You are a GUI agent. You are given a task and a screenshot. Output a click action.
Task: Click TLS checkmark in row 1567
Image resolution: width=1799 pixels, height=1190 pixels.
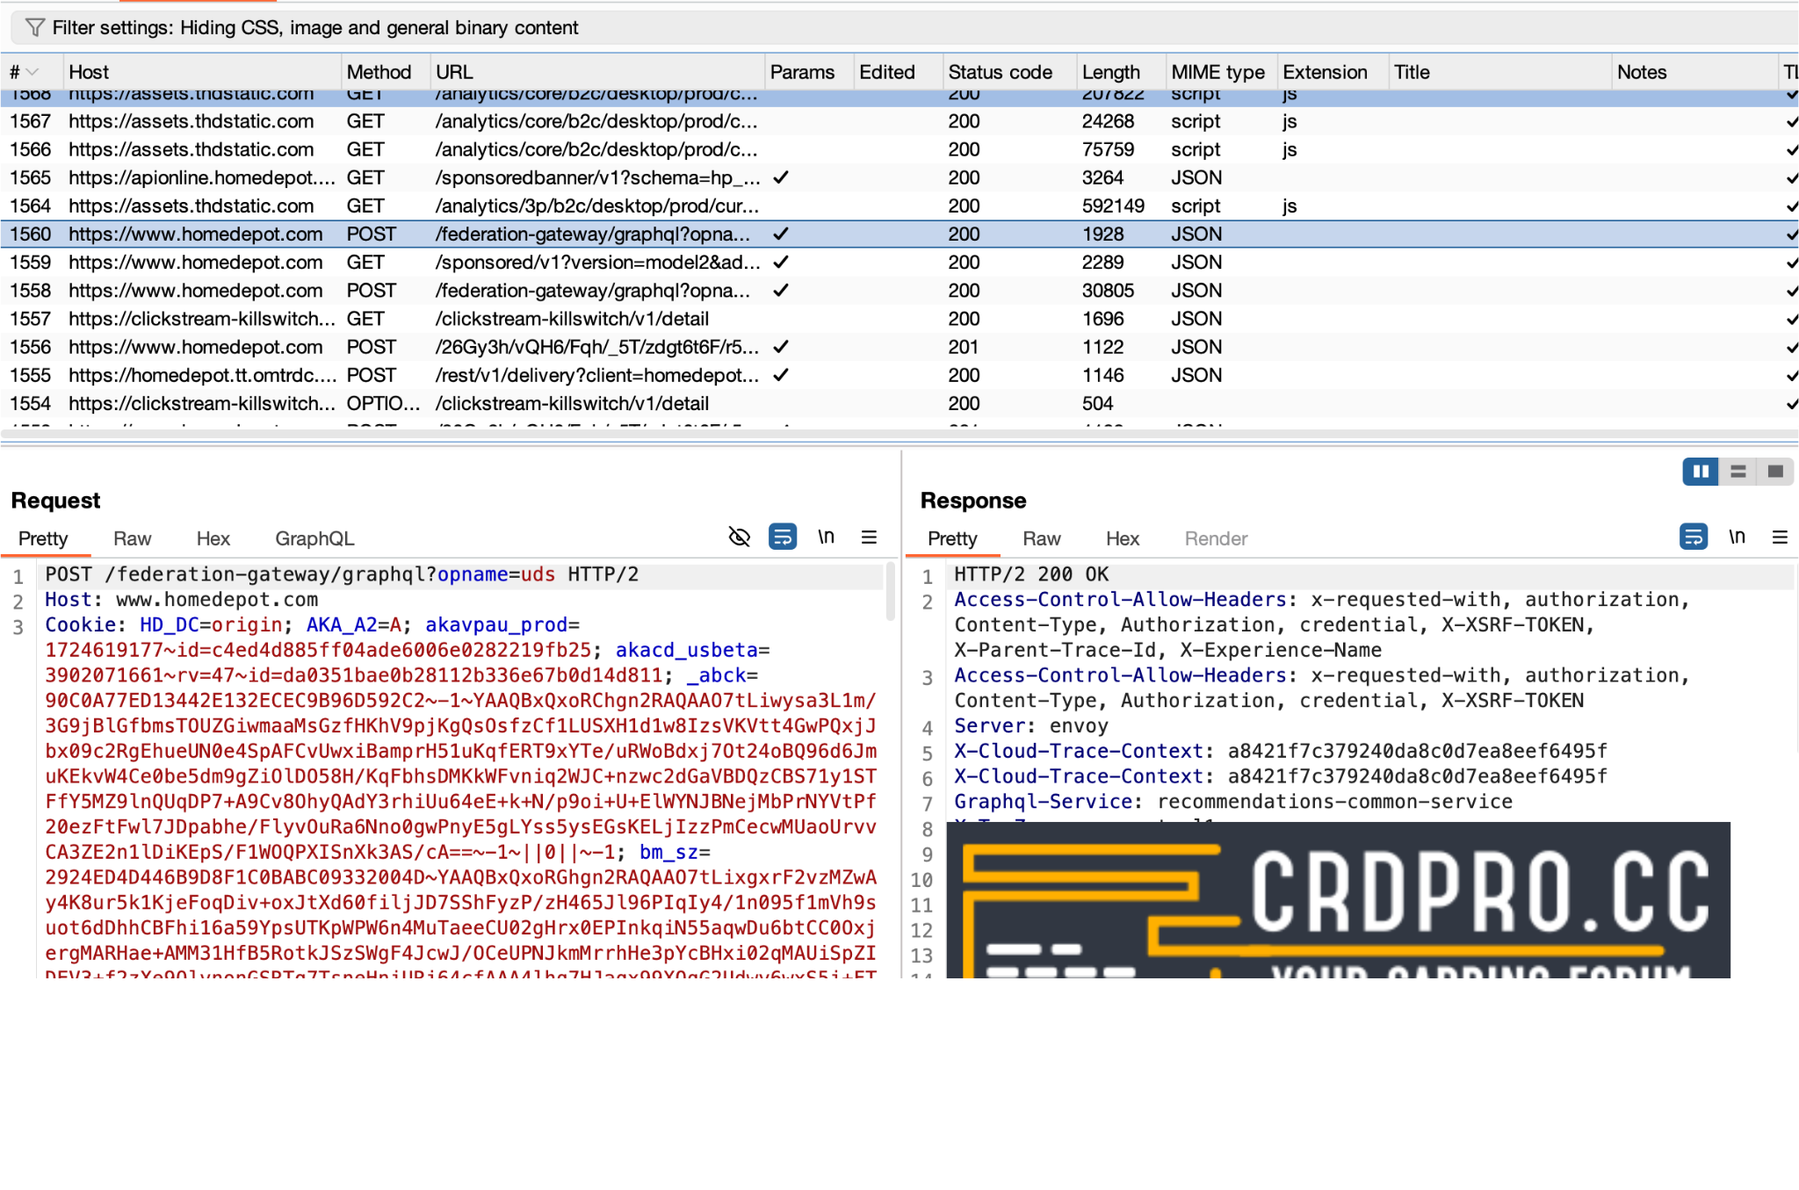(1791, 121)
